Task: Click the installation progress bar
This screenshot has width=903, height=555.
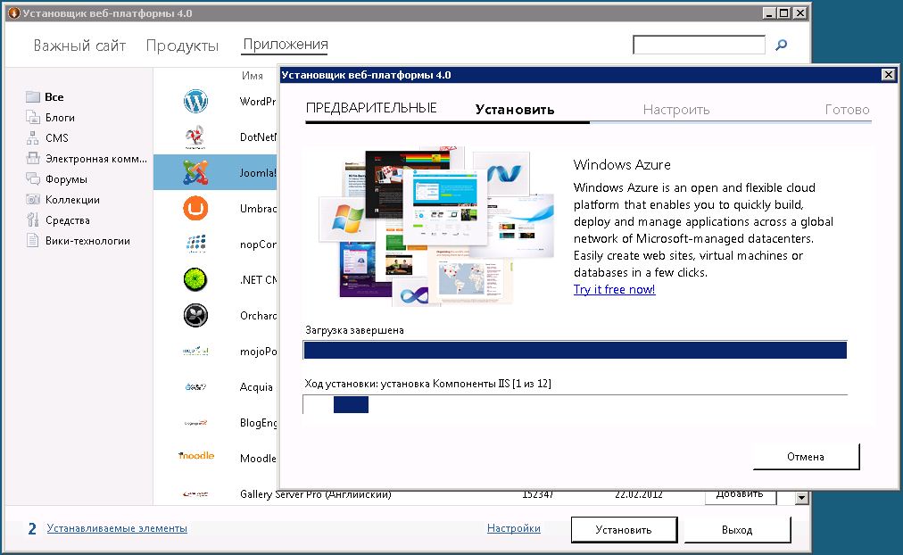Action: pos(575,404)
